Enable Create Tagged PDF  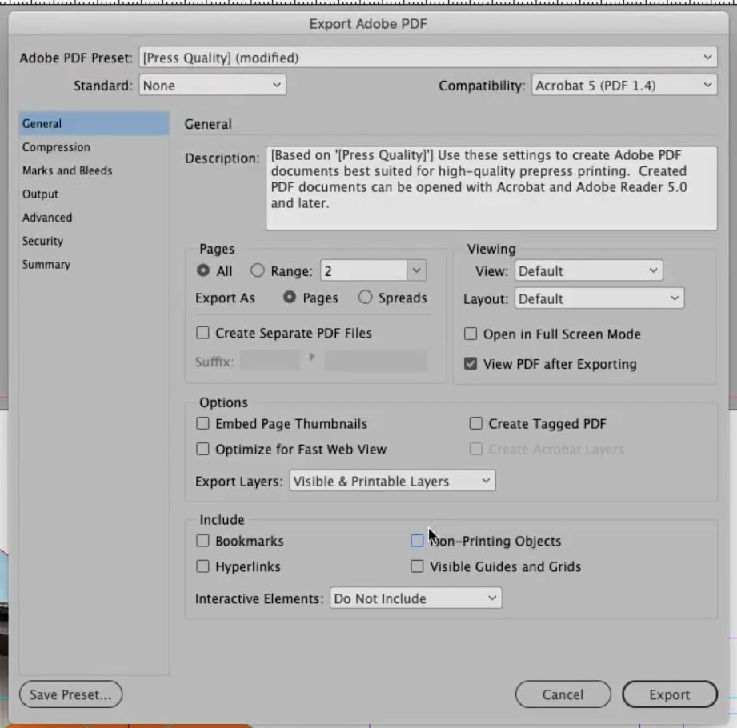point(475,423)
